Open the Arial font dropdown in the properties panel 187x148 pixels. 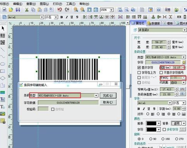click(170, 103)
